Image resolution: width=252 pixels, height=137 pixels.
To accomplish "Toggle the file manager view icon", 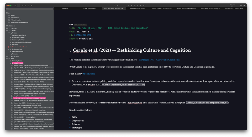I will 15,6.
